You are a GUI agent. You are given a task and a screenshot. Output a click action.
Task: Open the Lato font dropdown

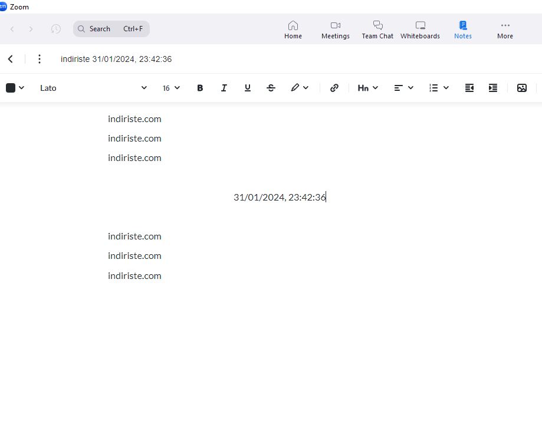pos(93,88)
